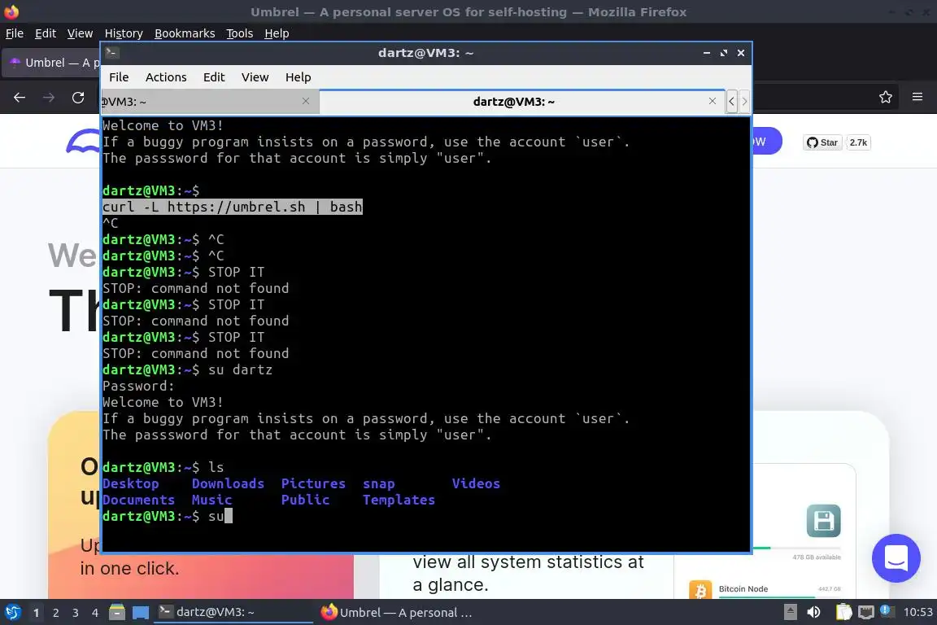
Task: Close the terminal window
Action: [741, 53]
